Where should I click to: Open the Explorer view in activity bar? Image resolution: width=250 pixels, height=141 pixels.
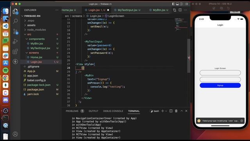(15, 11)
